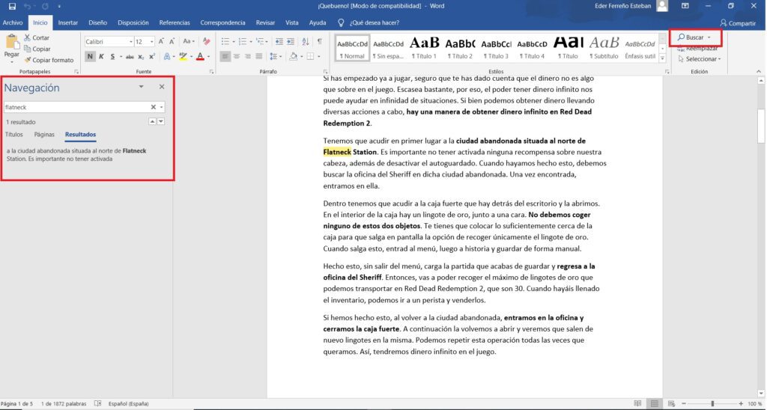Apply yellow text highlight color
The width and height of the screenshot is (767, 410).
click(x=183, y=57)
